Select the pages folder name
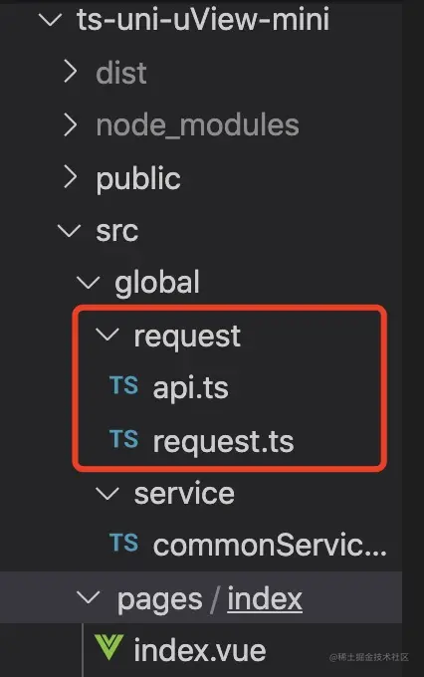This screenshot has width=424, height=677. tap(159, 600)
